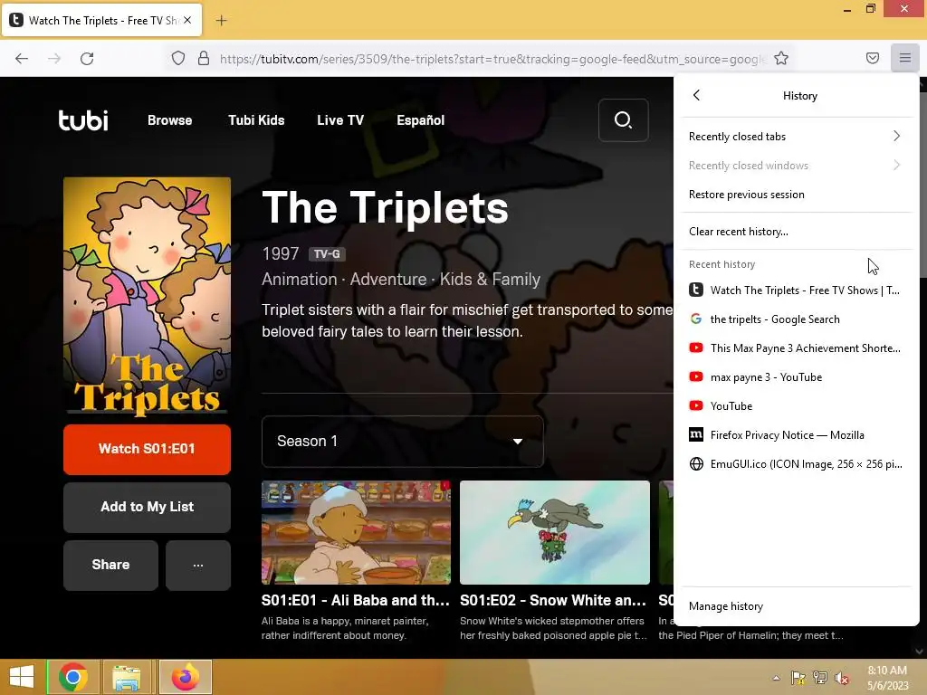The image size is (927, 695).
Task: Open the tripelts Google Search history entry
Action: [796, 319]
